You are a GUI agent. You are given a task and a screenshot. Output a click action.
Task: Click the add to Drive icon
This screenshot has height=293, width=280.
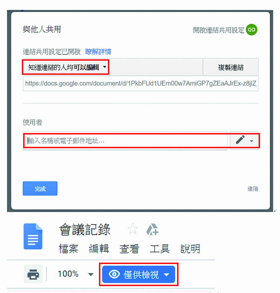(x=152, y=229)
